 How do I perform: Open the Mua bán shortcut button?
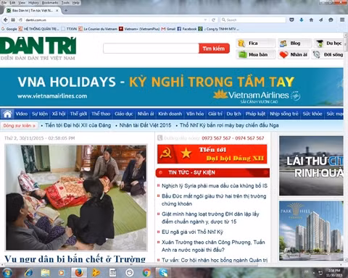coord(256,54)
